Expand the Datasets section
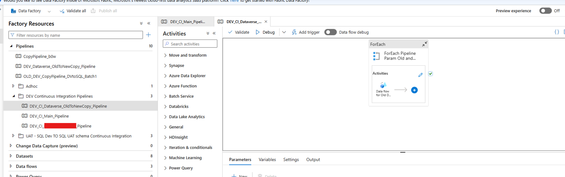565x177 pixels. coord(11,156)
